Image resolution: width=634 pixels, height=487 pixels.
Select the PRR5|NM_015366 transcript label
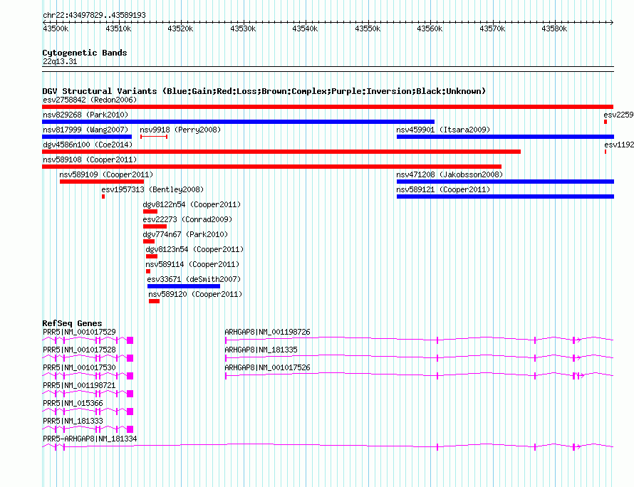[x=73, y=403]
